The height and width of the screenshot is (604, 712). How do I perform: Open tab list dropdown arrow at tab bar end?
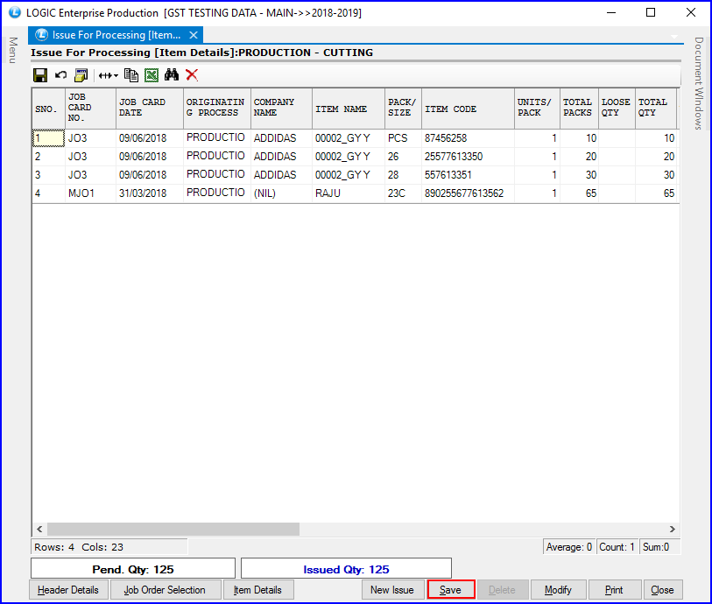674,36
